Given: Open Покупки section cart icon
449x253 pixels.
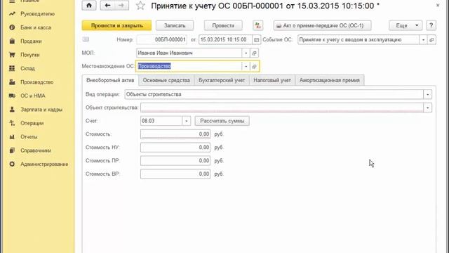Looking at the screenshot, I should coord(12,55).
